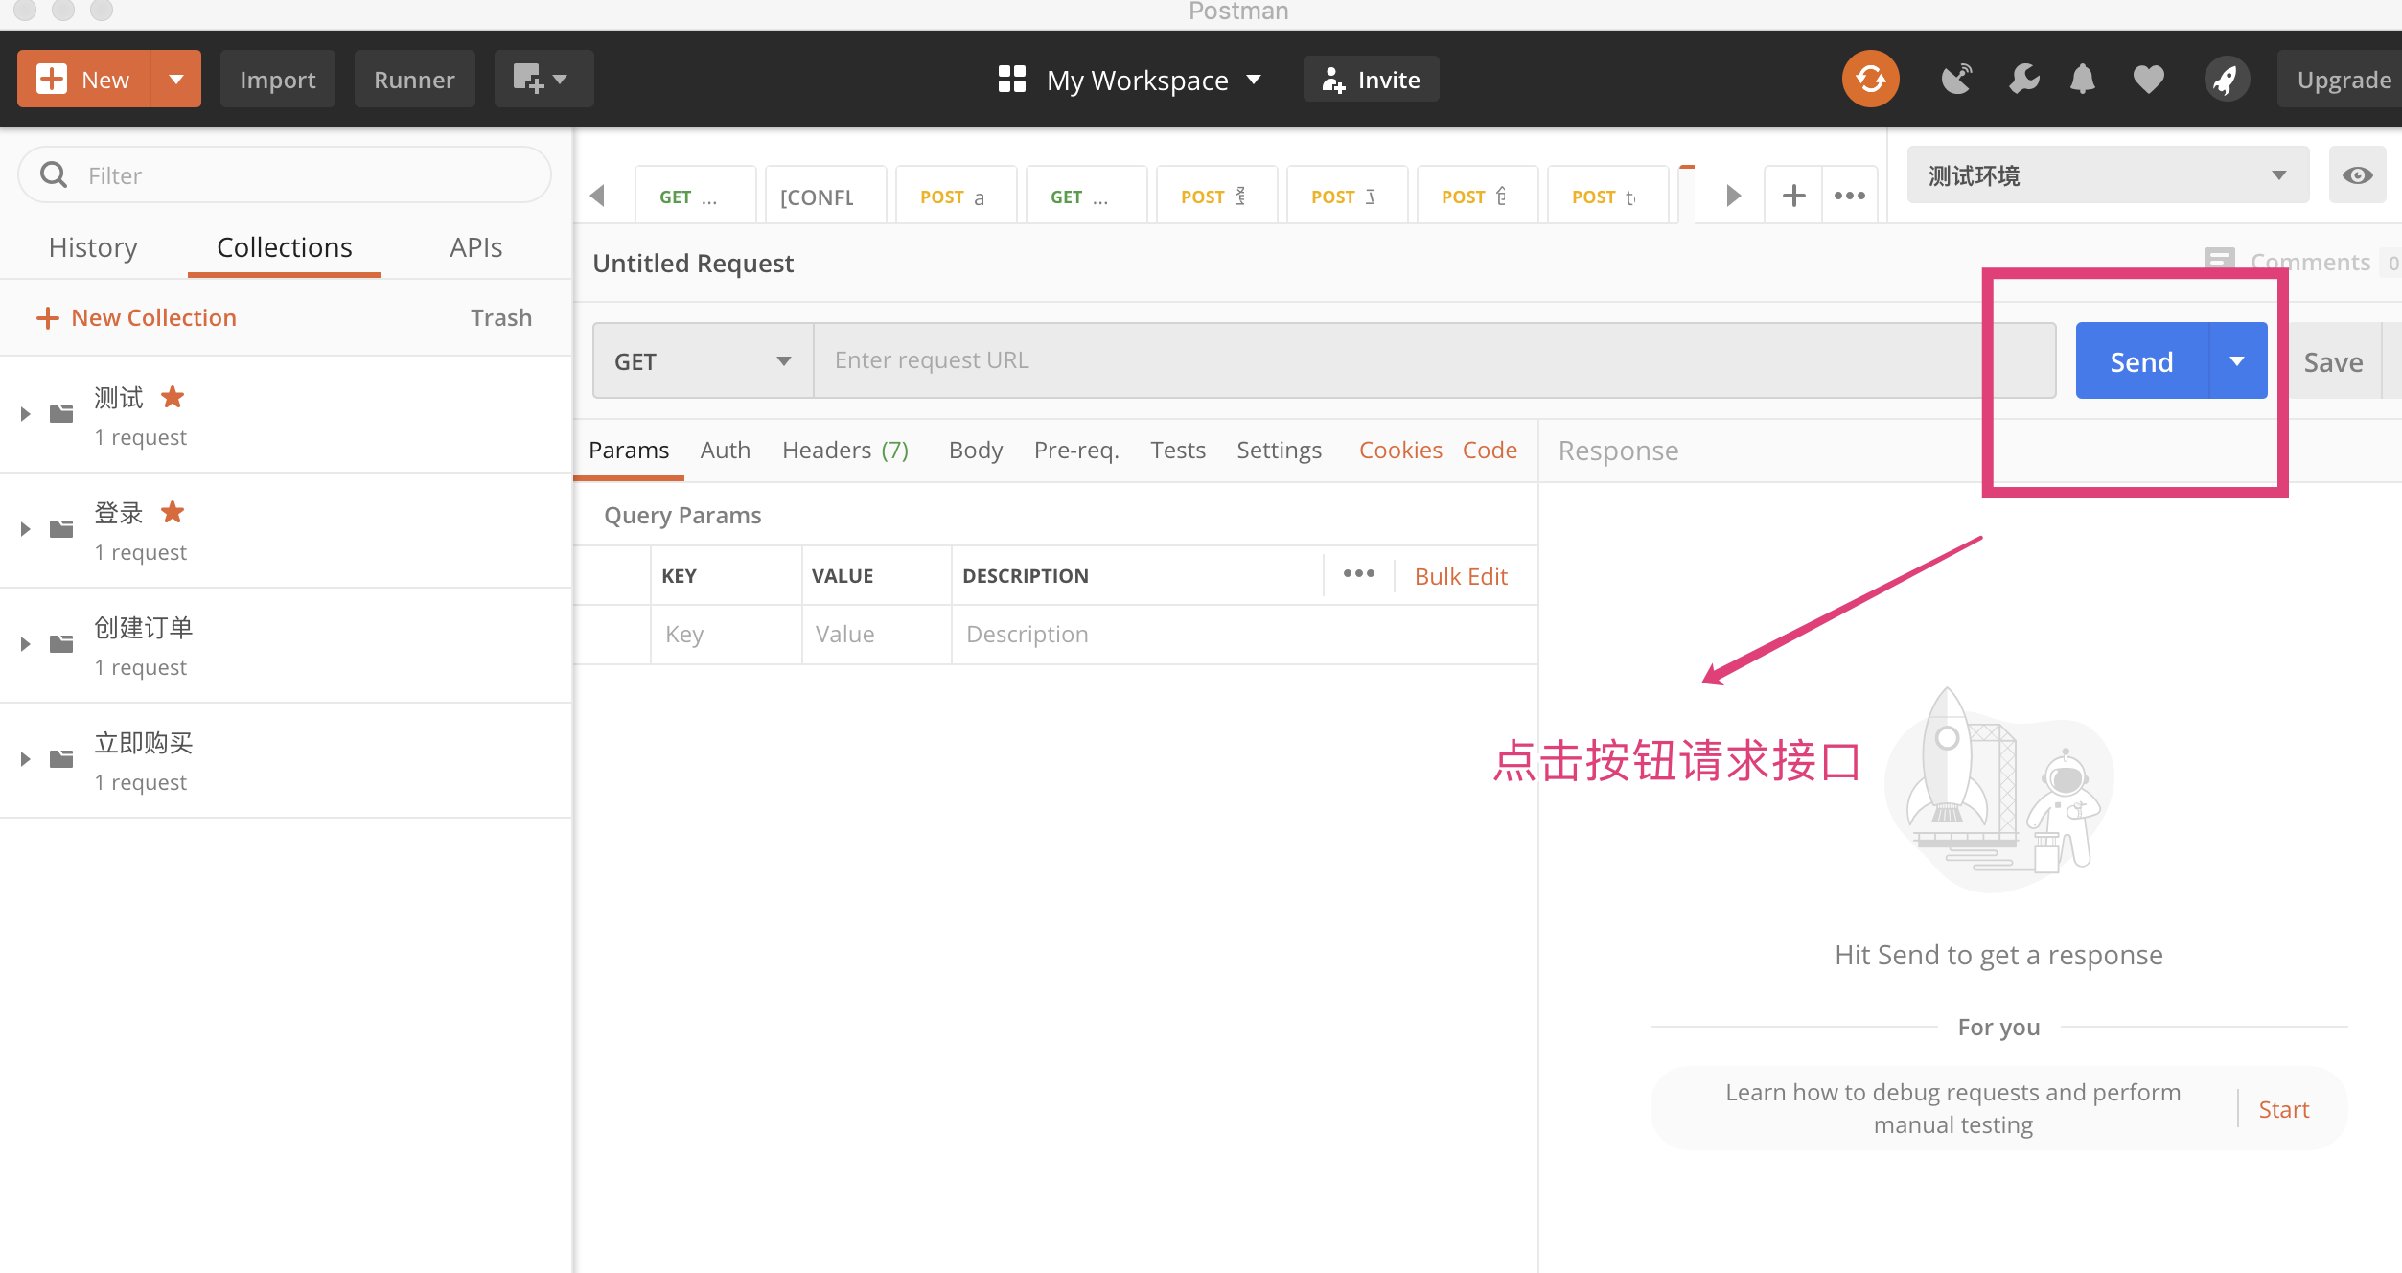Expand the 创建订单 collection folder
The image size is (2402, 1273).
[26, 644]
